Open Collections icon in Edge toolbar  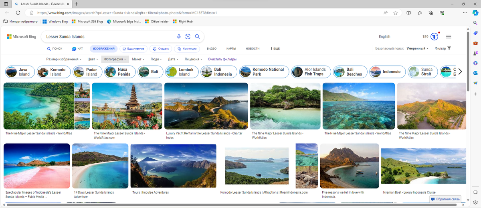431,13
